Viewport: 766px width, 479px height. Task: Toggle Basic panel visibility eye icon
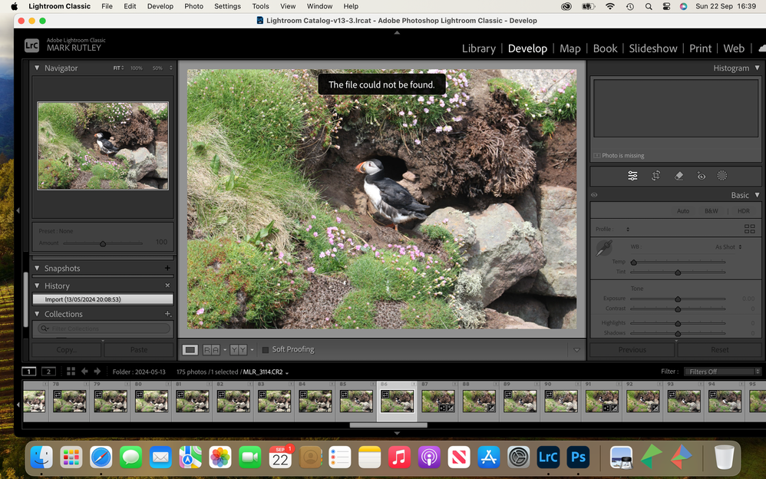[x=595, y=195]
